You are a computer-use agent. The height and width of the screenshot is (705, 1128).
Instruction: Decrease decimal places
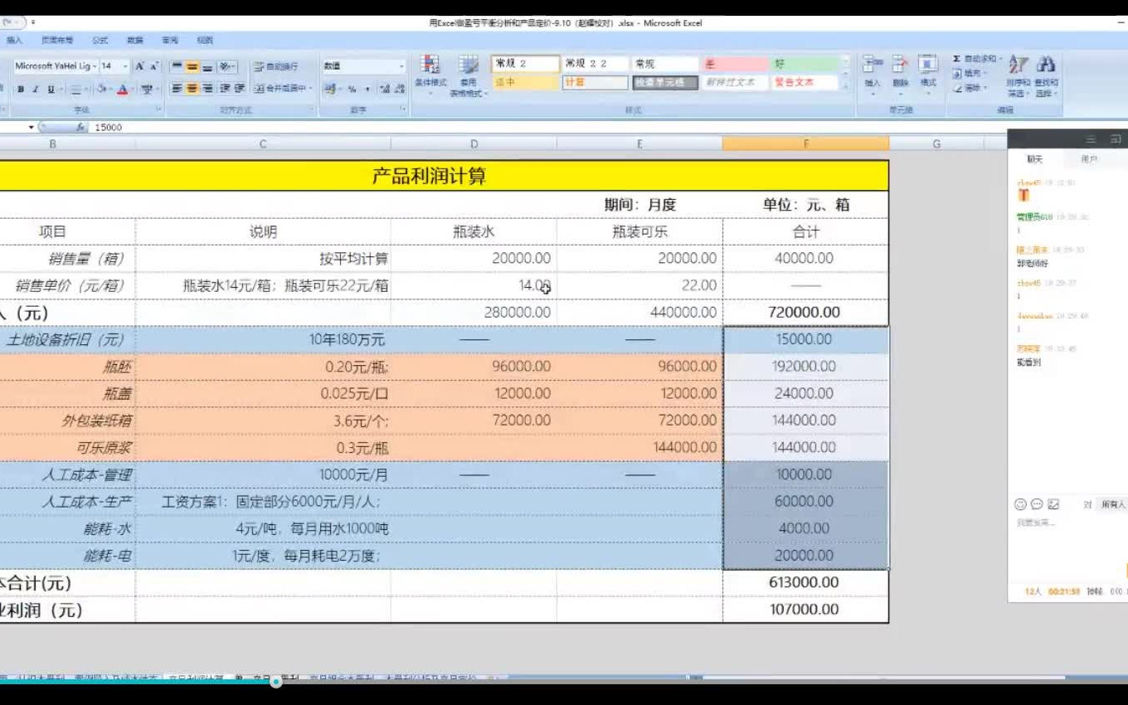click(398, 89)
